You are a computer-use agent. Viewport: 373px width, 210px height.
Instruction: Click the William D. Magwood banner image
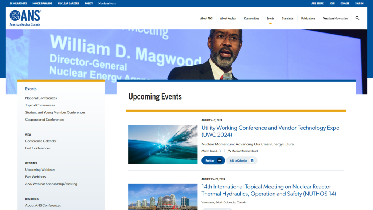tap(186, 55)
